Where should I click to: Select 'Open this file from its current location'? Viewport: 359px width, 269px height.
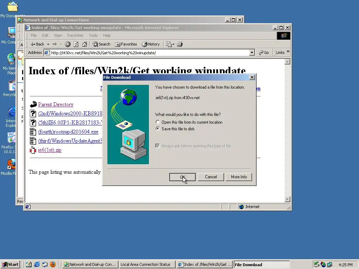point(189,122)
